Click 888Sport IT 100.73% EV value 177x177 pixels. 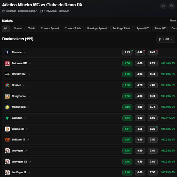[x=168, y=140]
